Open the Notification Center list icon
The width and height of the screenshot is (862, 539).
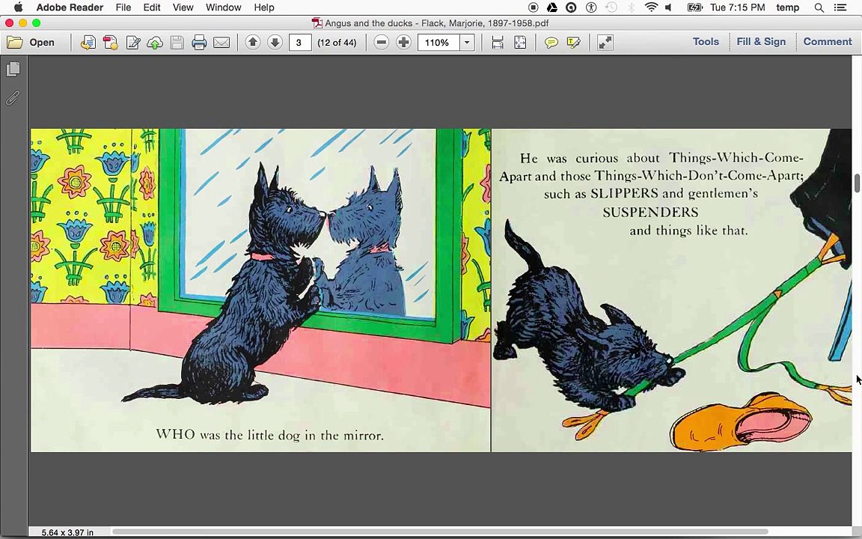tap(840, 7)
